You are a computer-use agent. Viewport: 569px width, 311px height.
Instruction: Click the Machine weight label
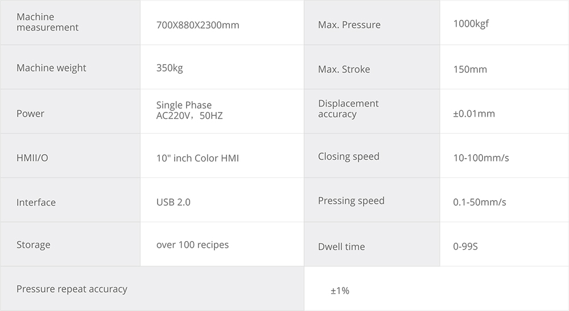(51, 68)
